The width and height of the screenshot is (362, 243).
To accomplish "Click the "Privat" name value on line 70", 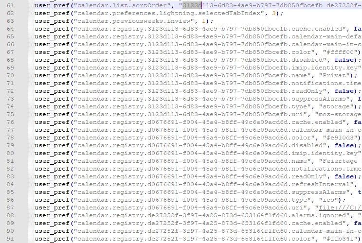I will click(x=334, y=76).
